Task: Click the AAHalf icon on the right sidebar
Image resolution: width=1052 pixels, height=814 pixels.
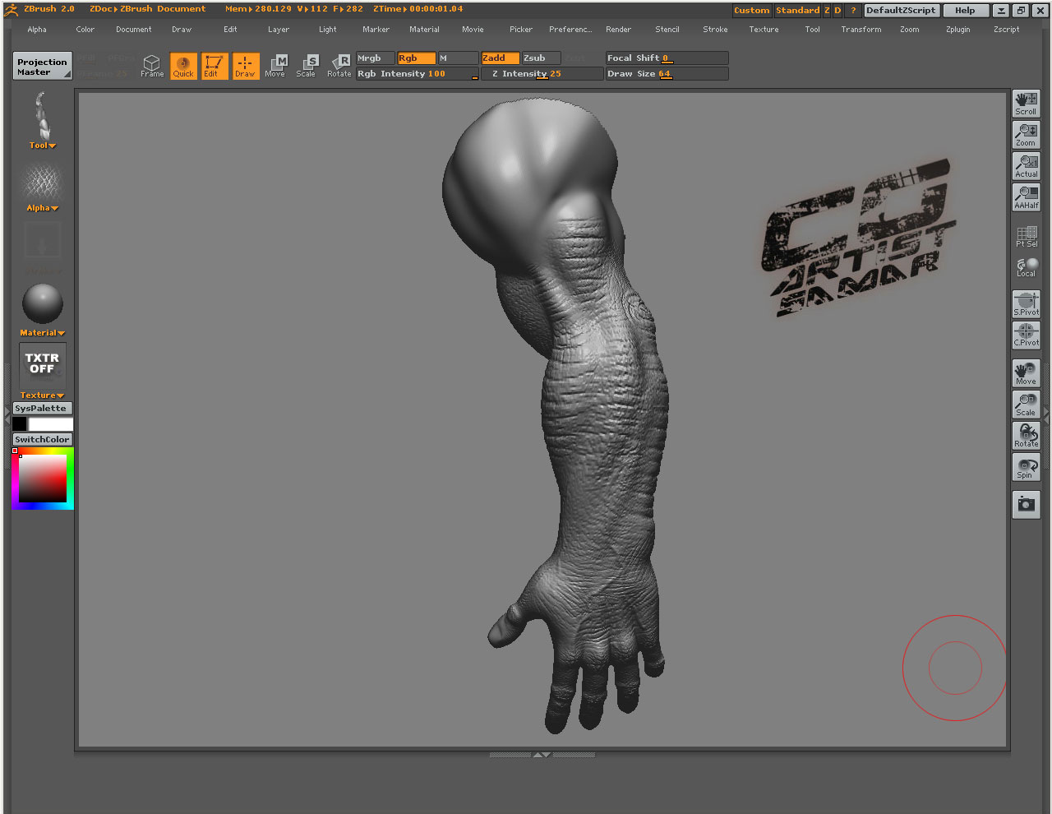Action: [x=1026, y=197]
